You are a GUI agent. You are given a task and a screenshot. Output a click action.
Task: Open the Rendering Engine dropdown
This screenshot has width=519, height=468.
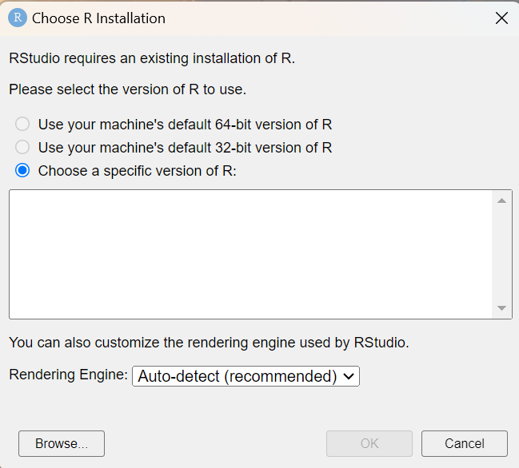246,376
